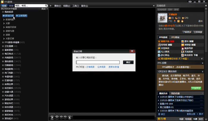
Task: Open the 工具(T) menu
Action: point(75,6)
